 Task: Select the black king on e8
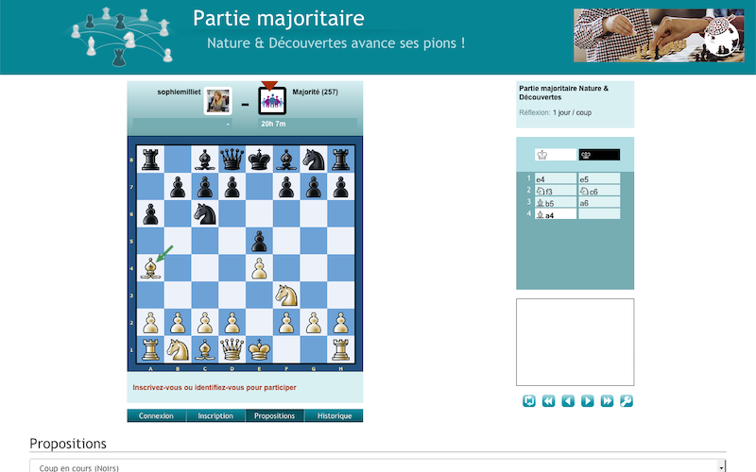pos(259,160)
